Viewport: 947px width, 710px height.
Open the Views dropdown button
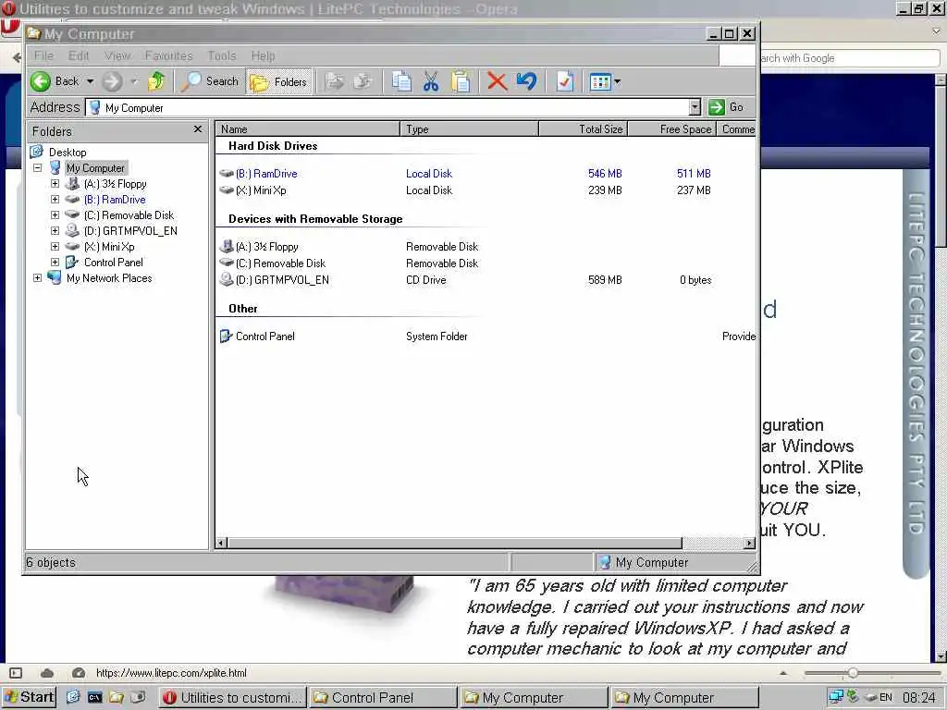click(605, 81)
